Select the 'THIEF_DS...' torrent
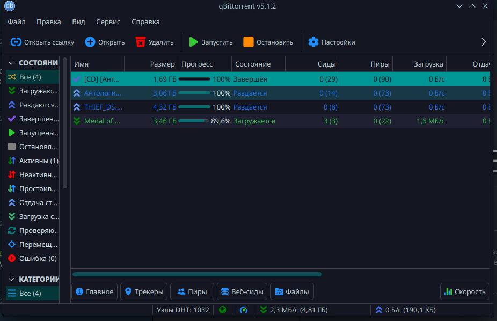This screenshot has width=497, height=321. click(x=280, y=107)
